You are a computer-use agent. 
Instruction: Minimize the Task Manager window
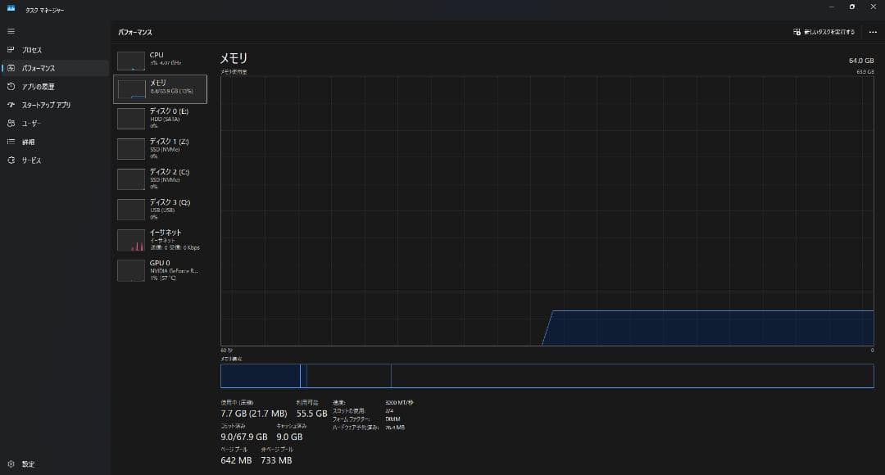click(x=831, y=7)
